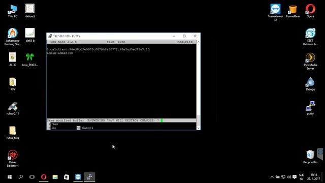
Task: Open the TeamViewer 12 desktop shortcut
Action: click(275, 12)
